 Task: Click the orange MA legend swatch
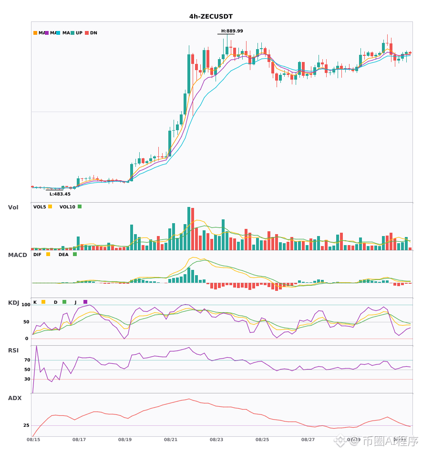click(35, 33)
